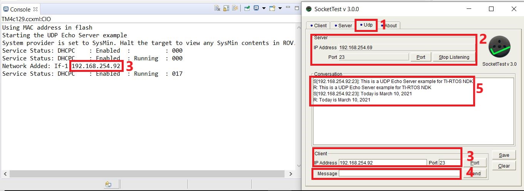Screen dimensions: 524x191
Task: Toggle the Scroll Lock icon in Console
Action: coord(226,8)
